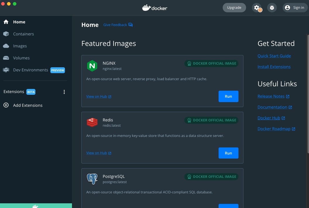The width and height of the screenshot is (309, 208).
Task: Click the Containers cube icon
Action: (x=6, y=34)
